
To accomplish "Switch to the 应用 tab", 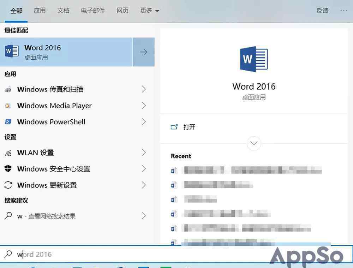I will (40, 11).
